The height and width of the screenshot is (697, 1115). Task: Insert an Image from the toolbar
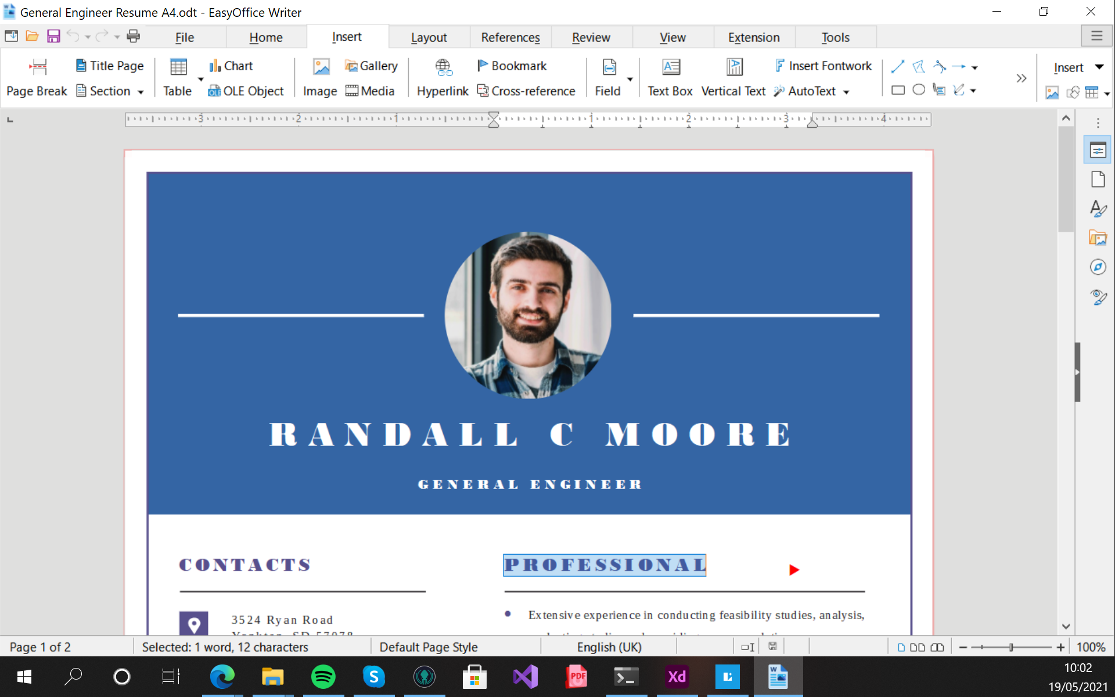[320, 77]
